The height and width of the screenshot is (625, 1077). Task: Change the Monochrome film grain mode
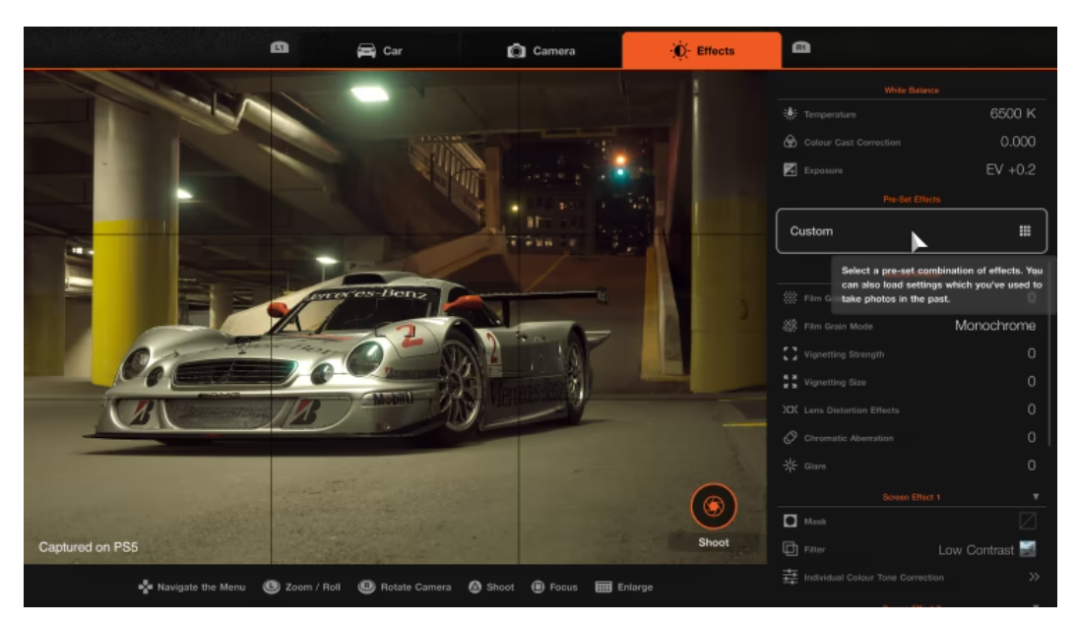tap(994, 326)
